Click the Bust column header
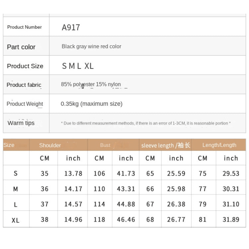 click(x=105, y=145)
